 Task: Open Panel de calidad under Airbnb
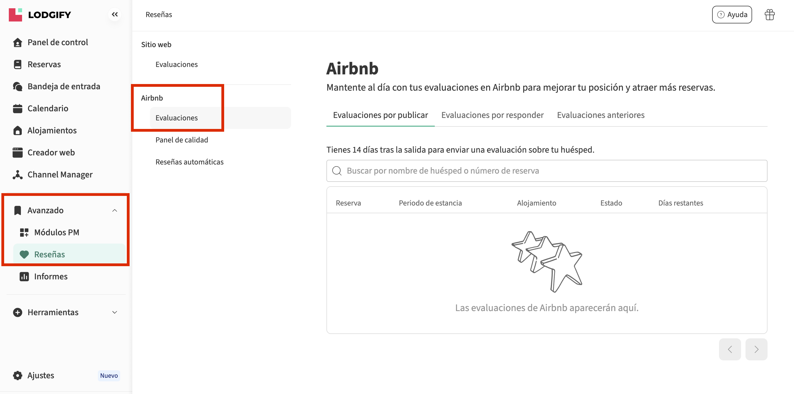(x=182, y=140)
